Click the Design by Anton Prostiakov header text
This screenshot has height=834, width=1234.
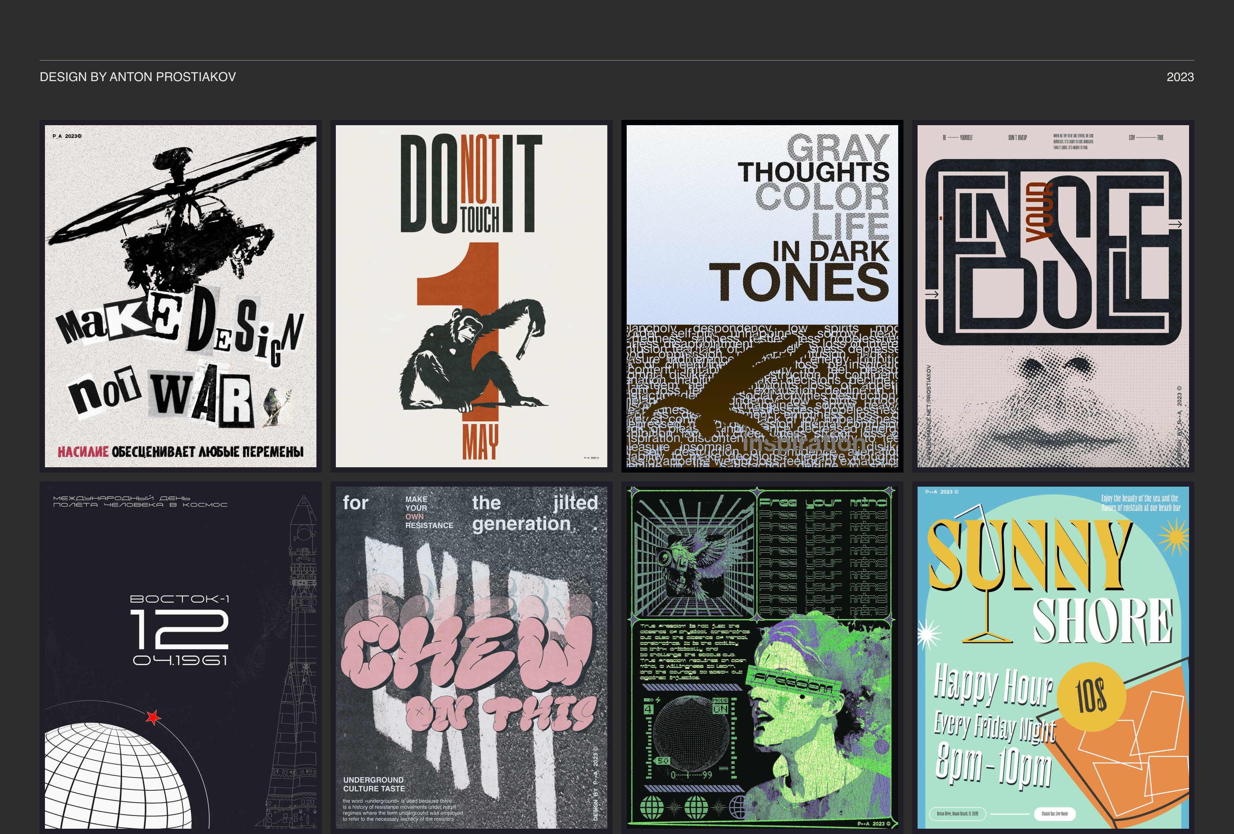click(x=138, y=77)
